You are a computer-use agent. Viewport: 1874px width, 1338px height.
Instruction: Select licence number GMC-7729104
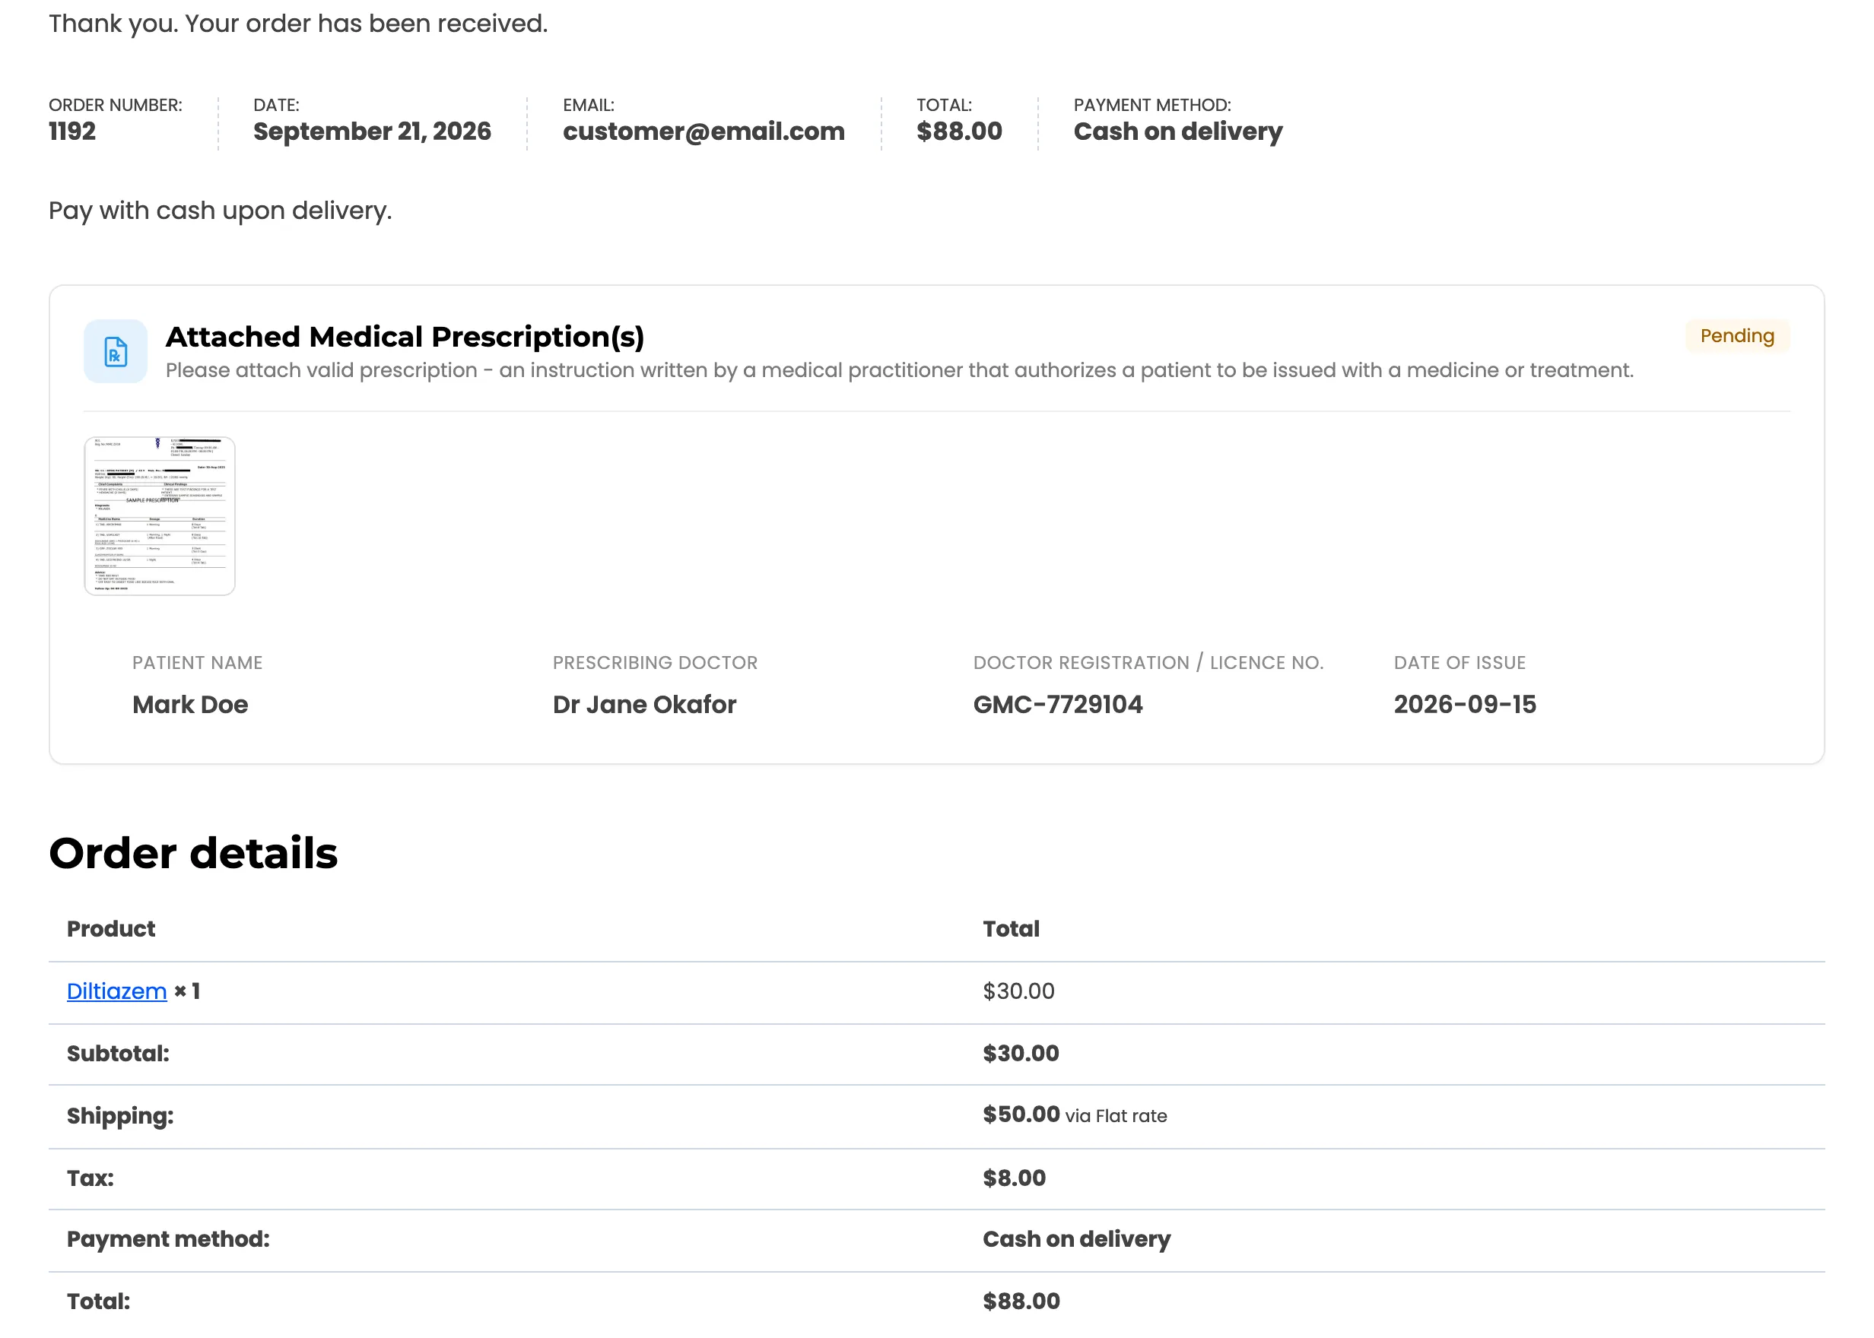[x=1058, y=705]
